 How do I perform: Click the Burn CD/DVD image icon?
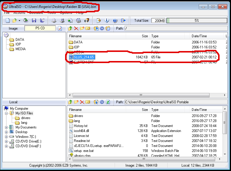(x=87, y=21)
